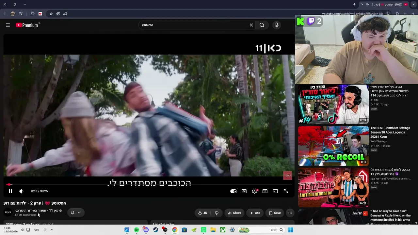418x235 pixels.
Task: Open the media controls toolbar icon
Action: [x=21, y=14]
